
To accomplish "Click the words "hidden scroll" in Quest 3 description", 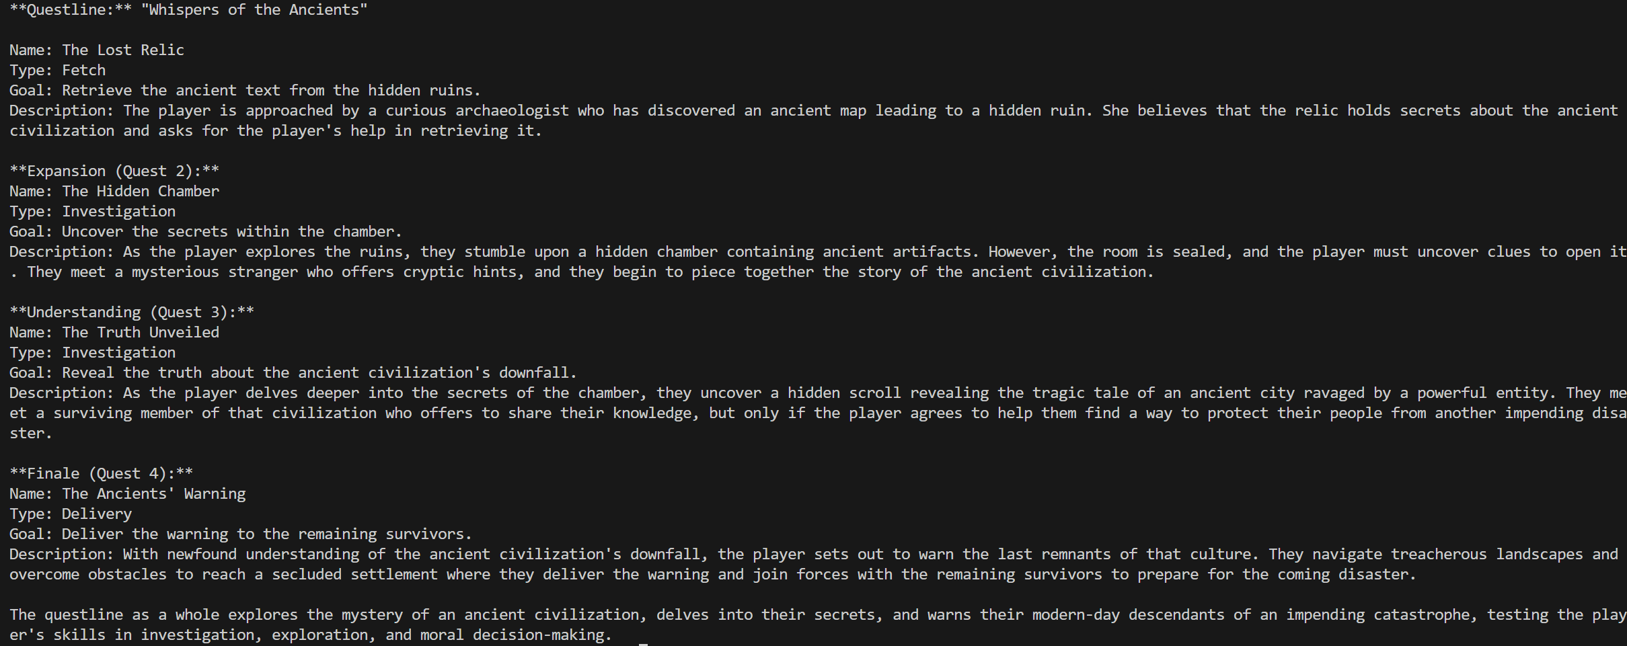I will pyautogui.click(x=844, y=393).
